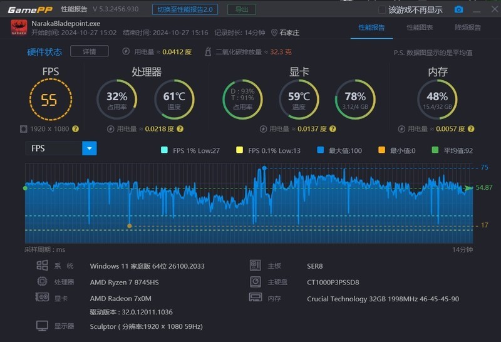Click the CT1000P3PSSD8 disk text

click(333, 282)
